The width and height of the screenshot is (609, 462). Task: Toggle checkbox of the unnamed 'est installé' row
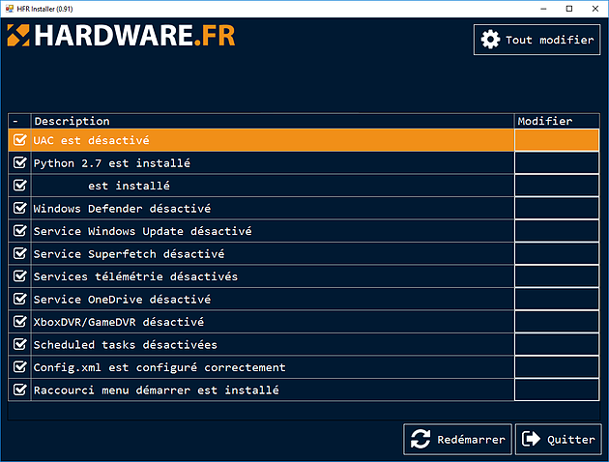point(19,186)
